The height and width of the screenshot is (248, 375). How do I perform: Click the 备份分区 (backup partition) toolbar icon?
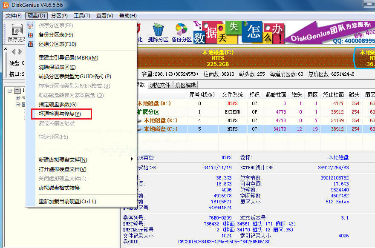click(x=181, y=30)
